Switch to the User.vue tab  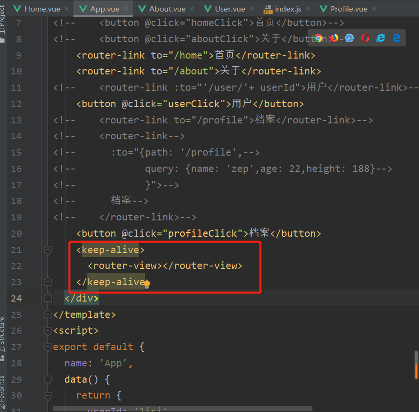[230, 9]
